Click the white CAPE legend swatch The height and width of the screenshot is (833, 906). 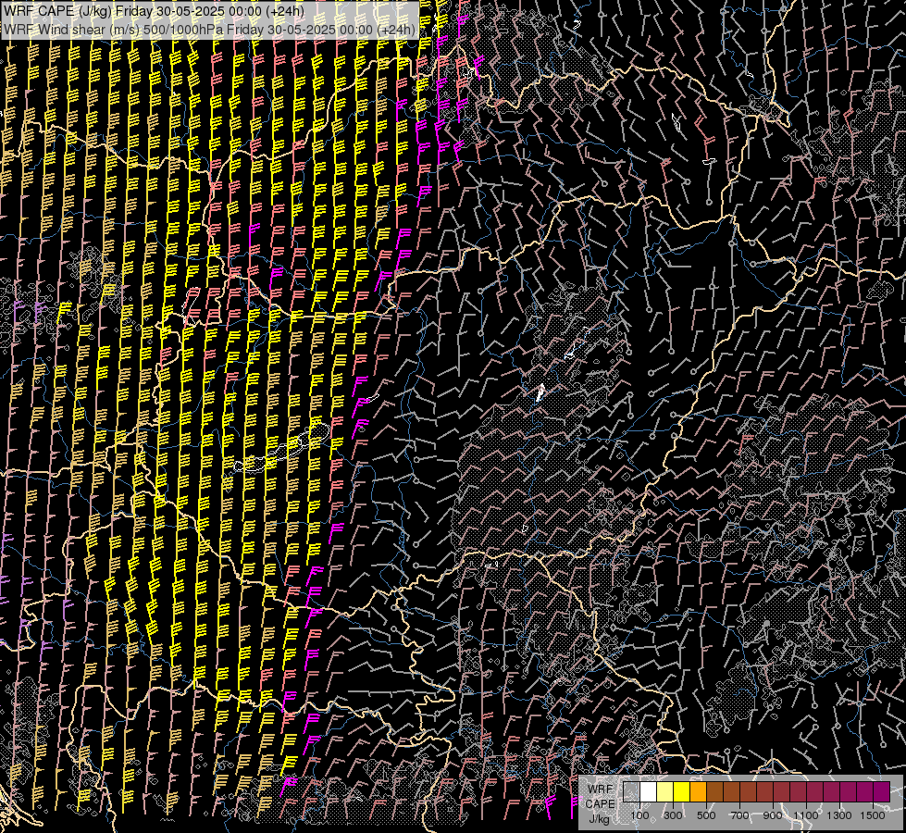tap(649, 792)
